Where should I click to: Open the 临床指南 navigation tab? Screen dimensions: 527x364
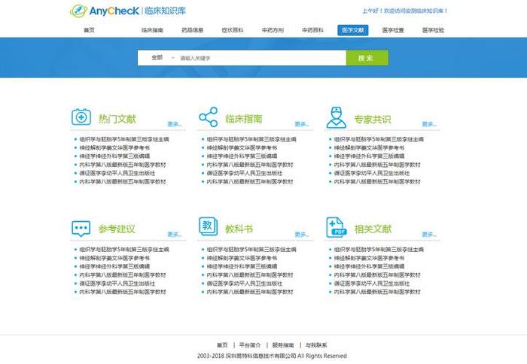[152, 30]
